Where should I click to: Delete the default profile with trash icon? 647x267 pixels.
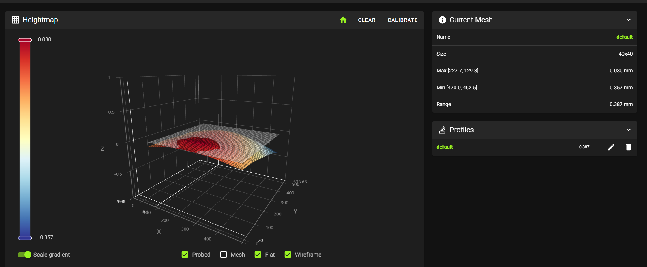coord(629,147)
